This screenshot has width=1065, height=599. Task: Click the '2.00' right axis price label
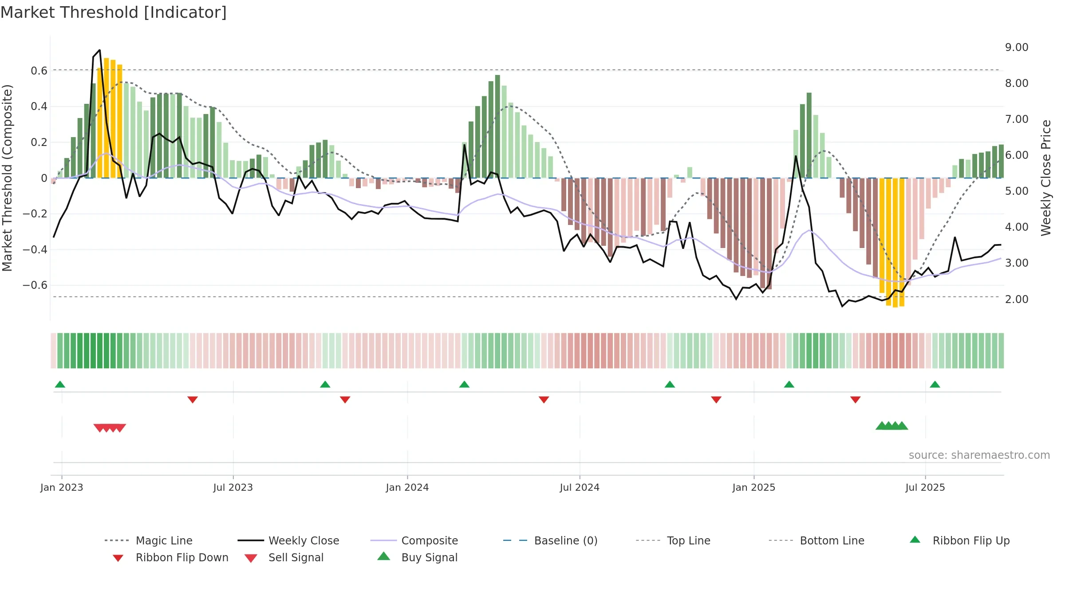[1017, 299]
